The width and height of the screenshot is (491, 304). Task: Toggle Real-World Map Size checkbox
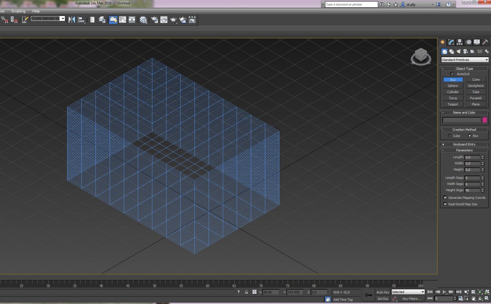click(445, 204)
